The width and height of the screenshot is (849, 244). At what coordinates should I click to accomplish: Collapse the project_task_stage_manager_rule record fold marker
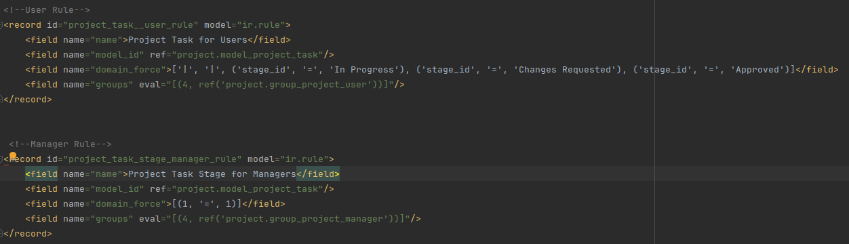click(2, 160)
